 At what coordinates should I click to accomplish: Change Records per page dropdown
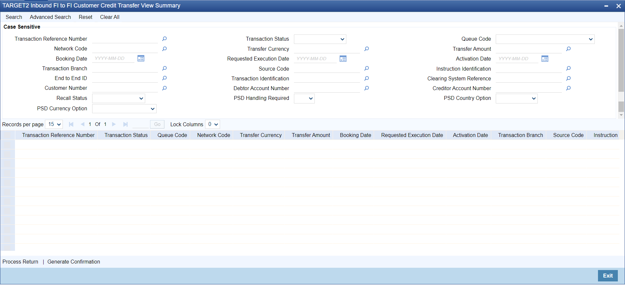click(54, 124)
